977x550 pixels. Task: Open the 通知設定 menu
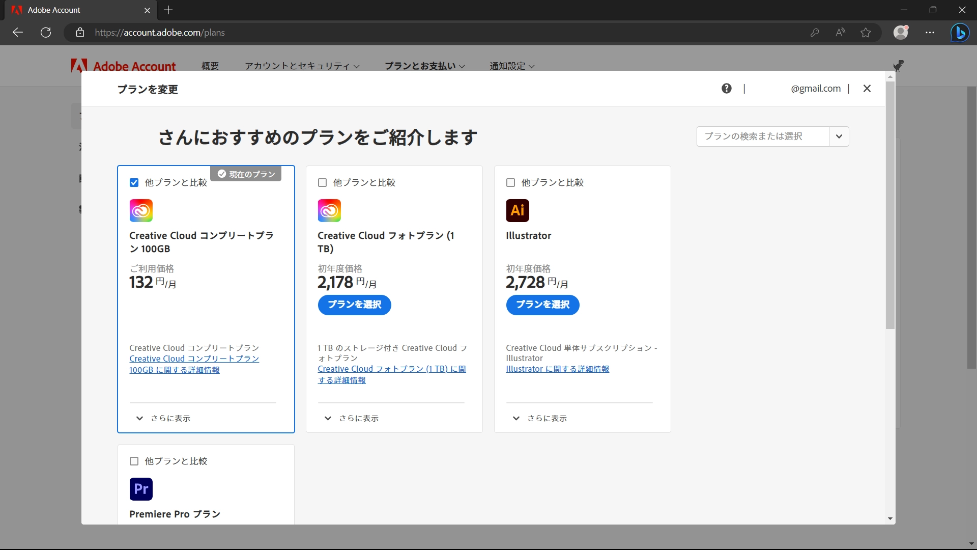pyautogui.click(x=511, y=66)
